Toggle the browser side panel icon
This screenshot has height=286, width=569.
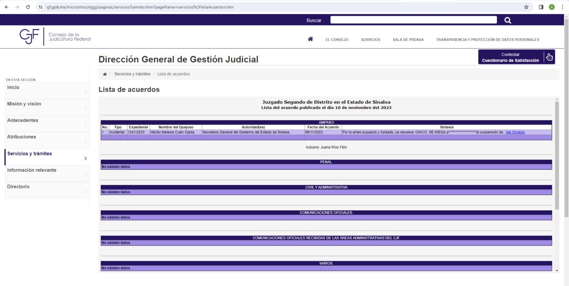tap(541, 7)
